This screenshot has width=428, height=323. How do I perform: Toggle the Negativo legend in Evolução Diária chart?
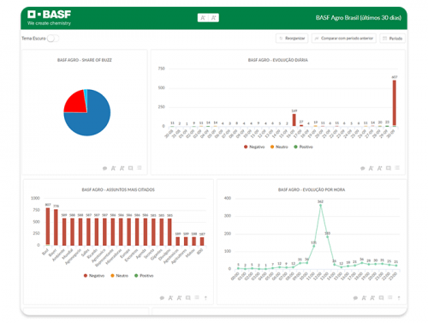tap(254, 147)
